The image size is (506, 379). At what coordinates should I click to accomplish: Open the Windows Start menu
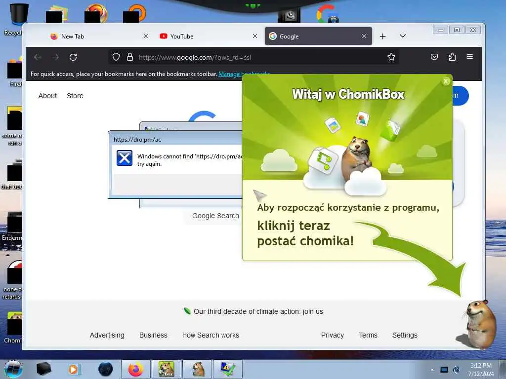(x=13, y=370)
